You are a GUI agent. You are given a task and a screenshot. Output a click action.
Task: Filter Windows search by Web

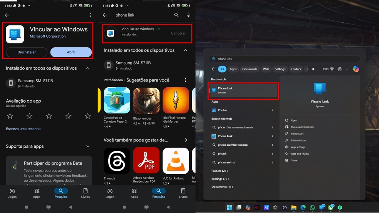[266, 69]
